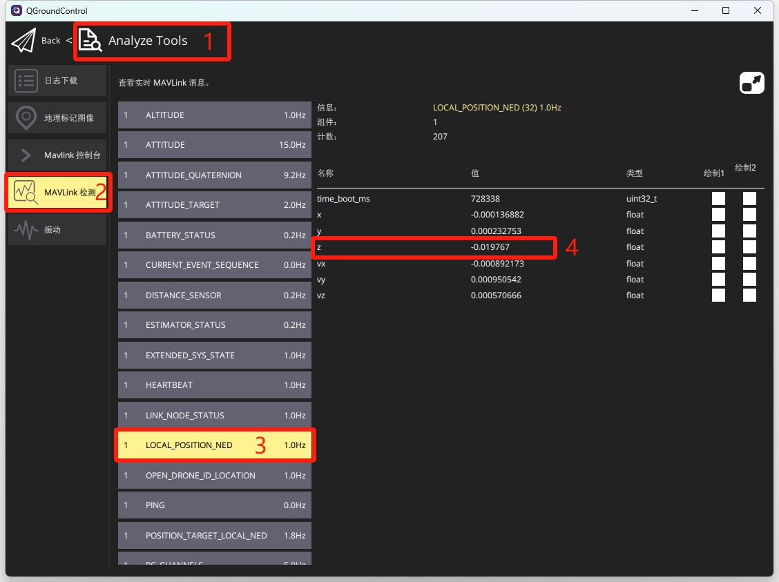The image size is (779, 582).
Task: Check 绘制2 box for vy field
Action: coord(750,279)
